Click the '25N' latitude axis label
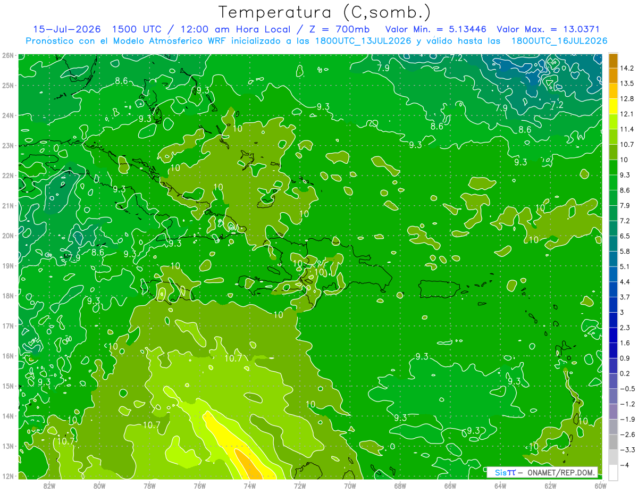 (x=8, y=85)
